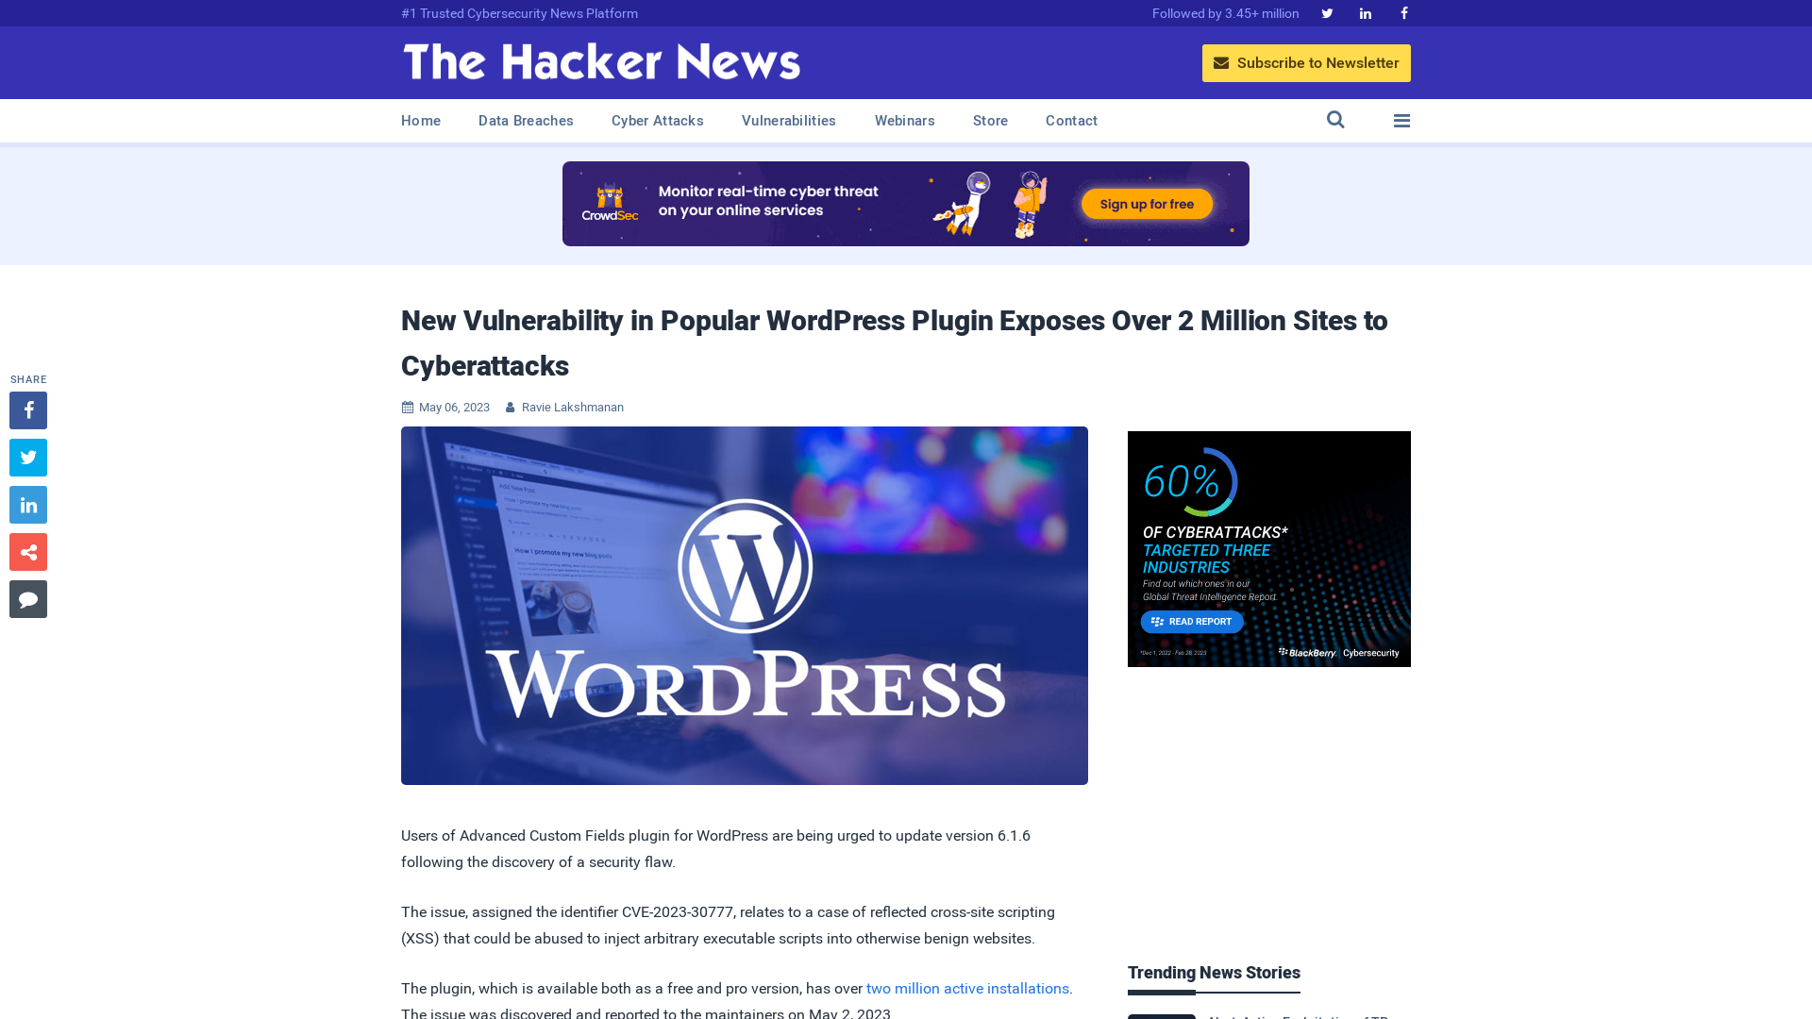Viewport: 1812px width, 1019px height.
Task: Click the WordPress plugin article thumbnail
Action: (x=745, y=606)
